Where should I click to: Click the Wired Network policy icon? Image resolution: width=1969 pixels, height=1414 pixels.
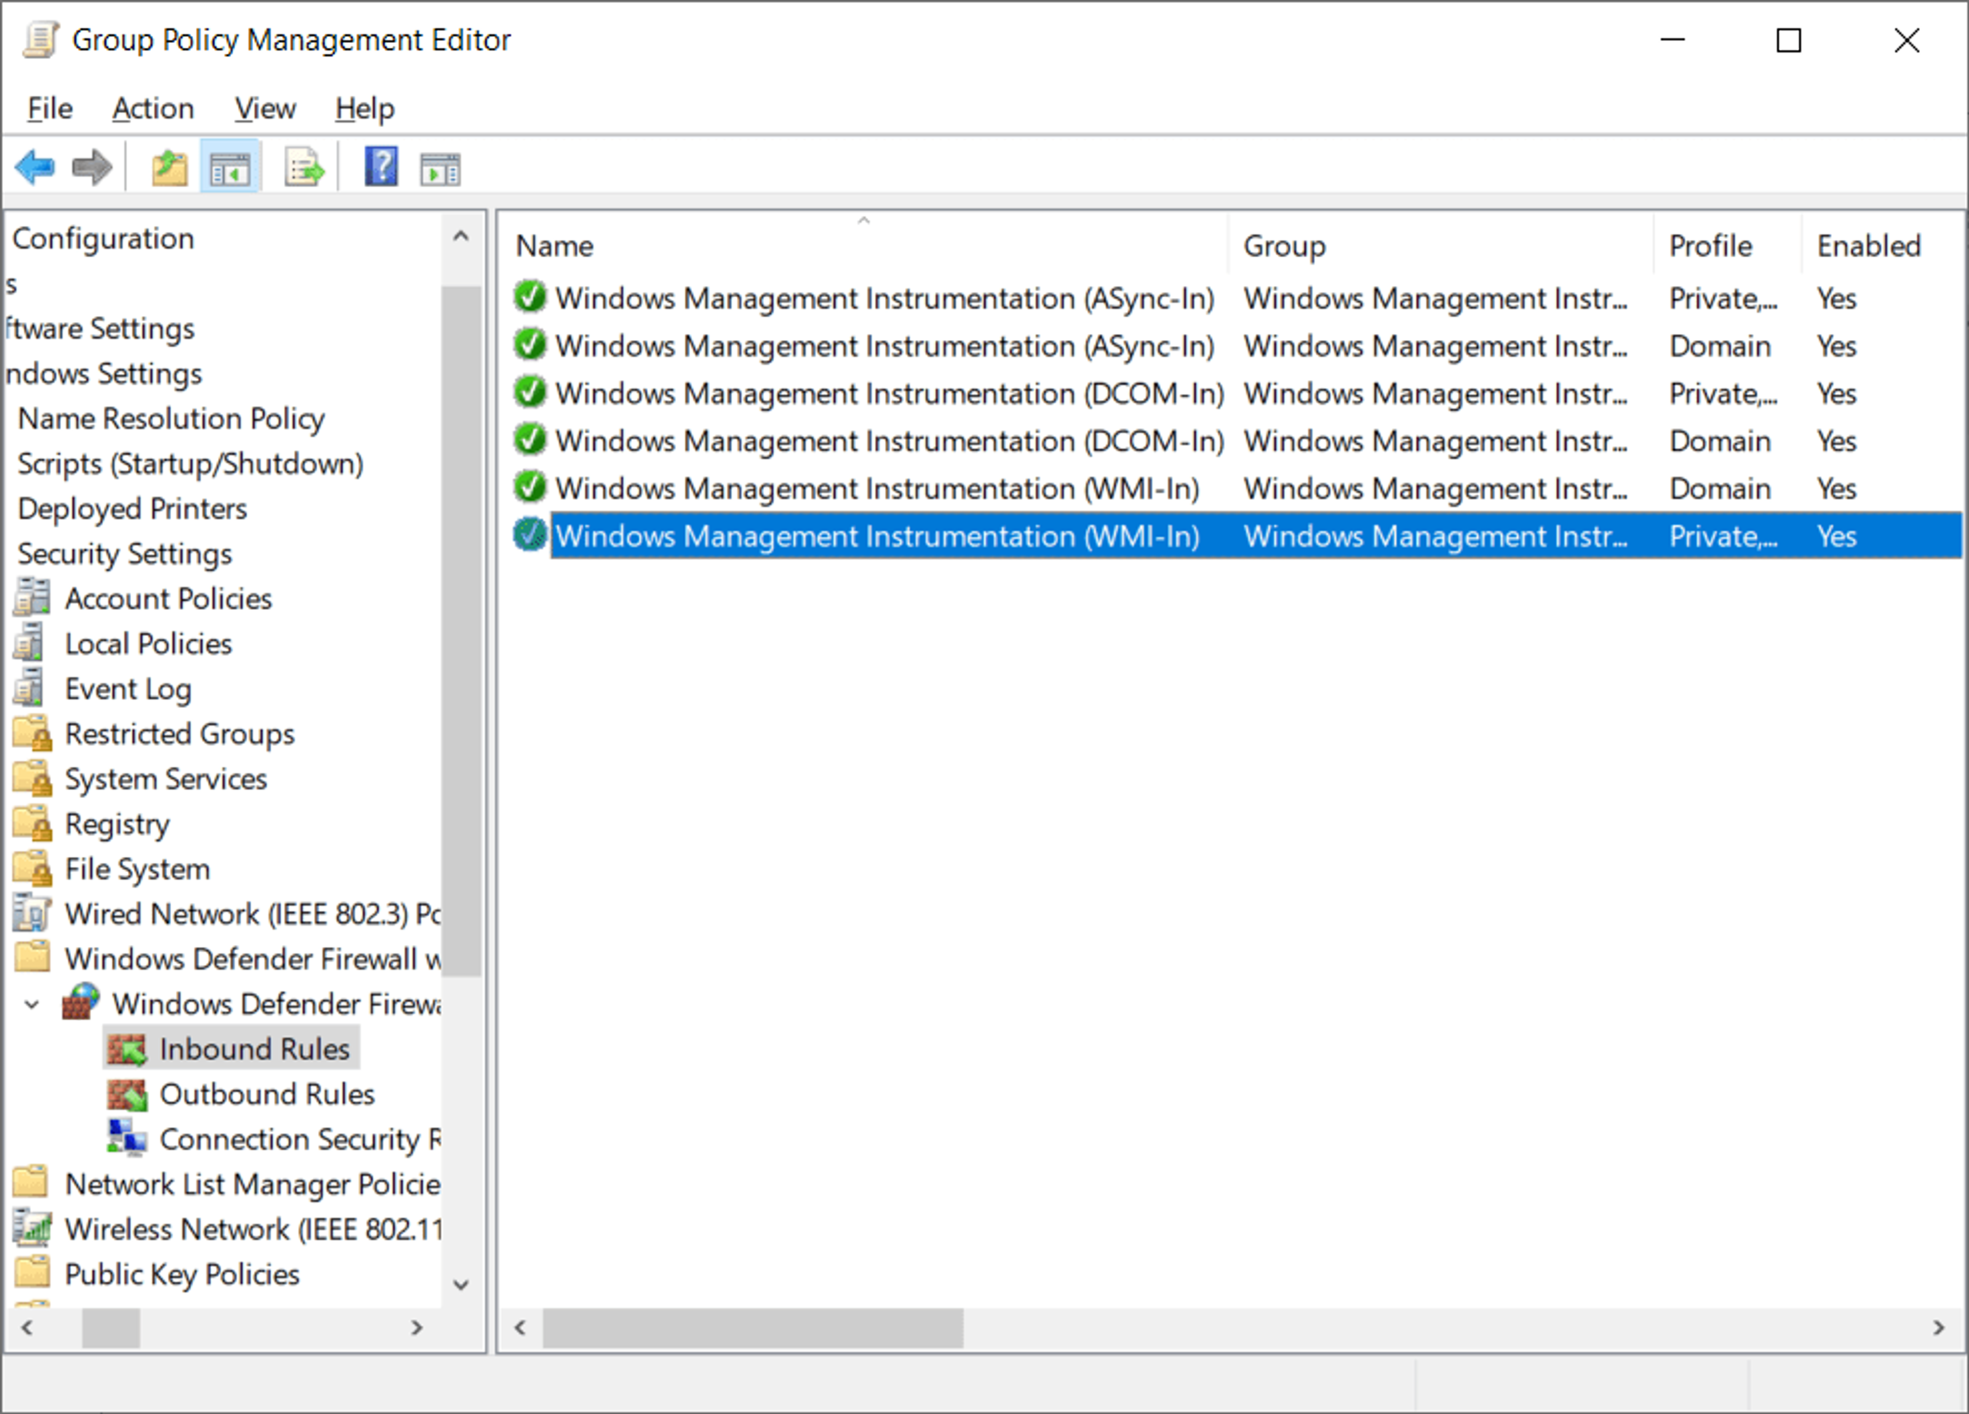tap(33, 913)
